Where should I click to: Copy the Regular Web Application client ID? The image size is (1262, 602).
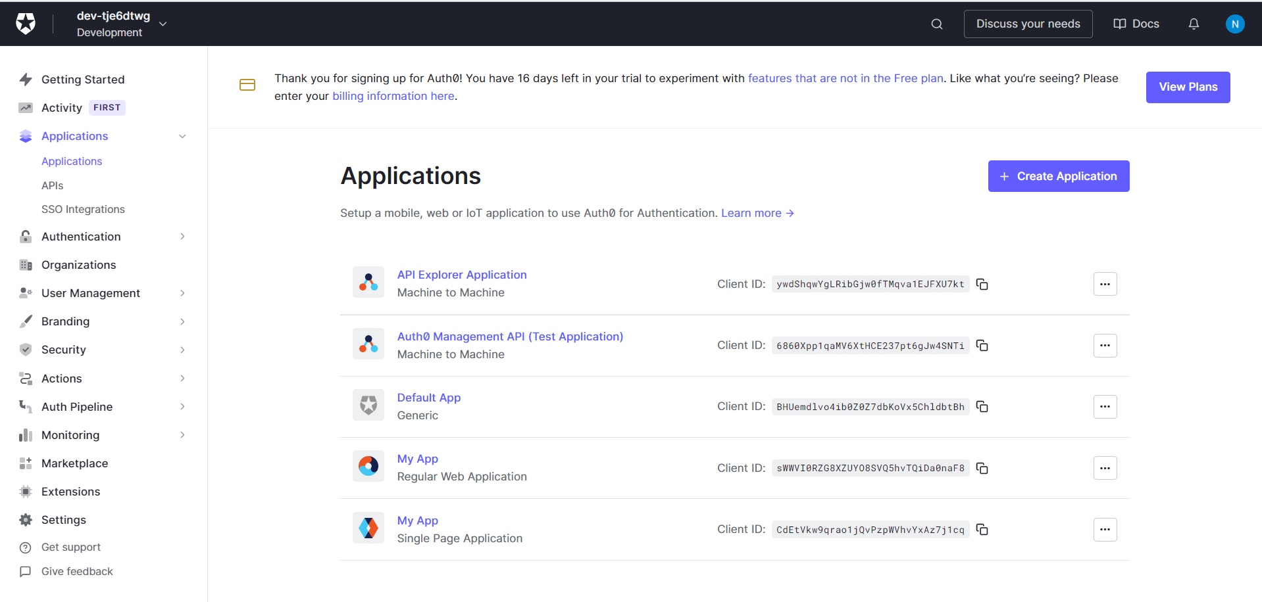tap(982, 468)
